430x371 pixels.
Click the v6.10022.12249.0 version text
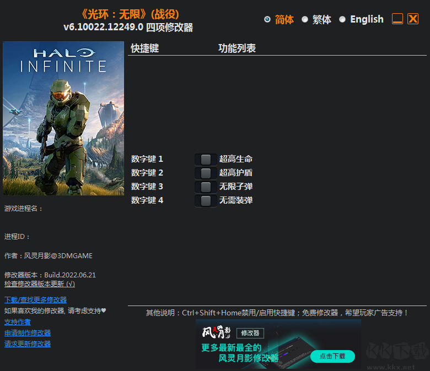104,27
